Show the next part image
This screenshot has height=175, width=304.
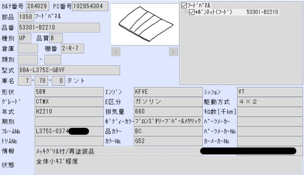[x=173, y=52]
